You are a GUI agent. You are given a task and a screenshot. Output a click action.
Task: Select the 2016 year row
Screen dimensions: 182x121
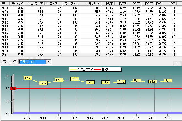(x=88, y=37)
